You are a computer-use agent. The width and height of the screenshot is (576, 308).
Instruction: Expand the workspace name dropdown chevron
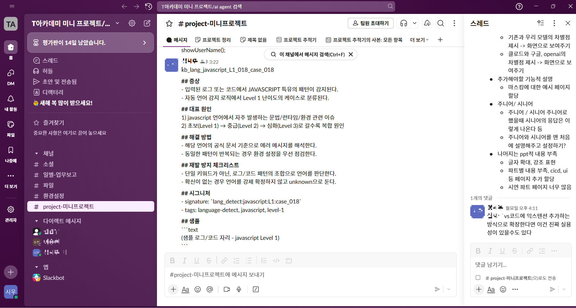pos(117,23)
